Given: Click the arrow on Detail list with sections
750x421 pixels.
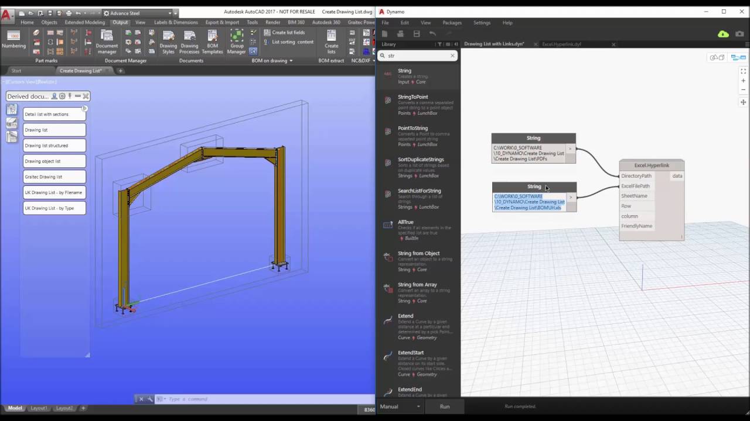Looking at the screenshot, I should click(x=84, y=108).
